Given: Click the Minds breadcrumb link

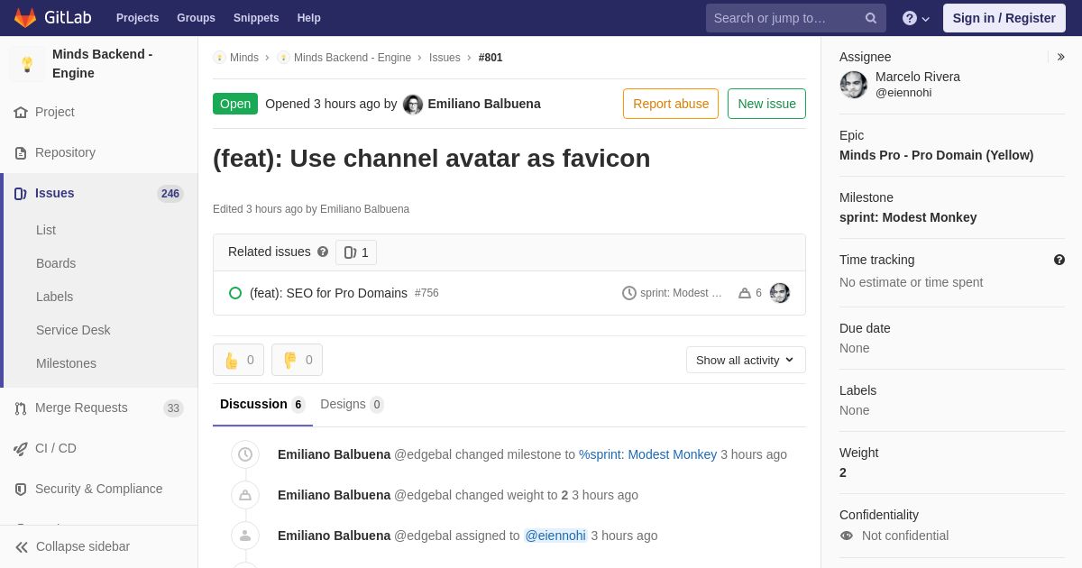Looking at the screenshot, I should coord(244,58).
